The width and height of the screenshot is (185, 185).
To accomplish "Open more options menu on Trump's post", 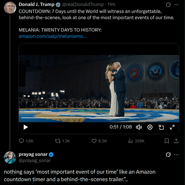I will [x=176, y=5].
